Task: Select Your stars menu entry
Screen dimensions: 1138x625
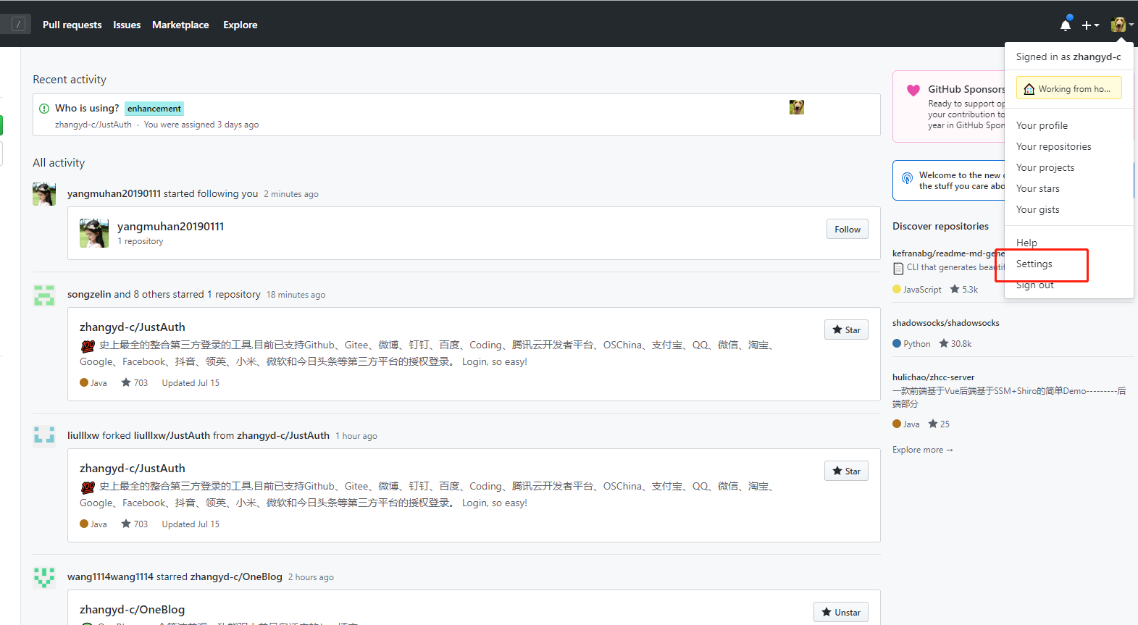Action: tap(1037, 188)
